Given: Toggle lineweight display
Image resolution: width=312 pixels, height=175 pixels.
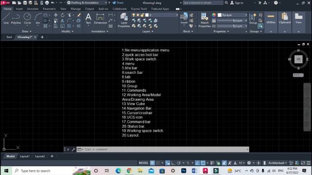Looking at the screenshot, I should (x=212, y=163).
